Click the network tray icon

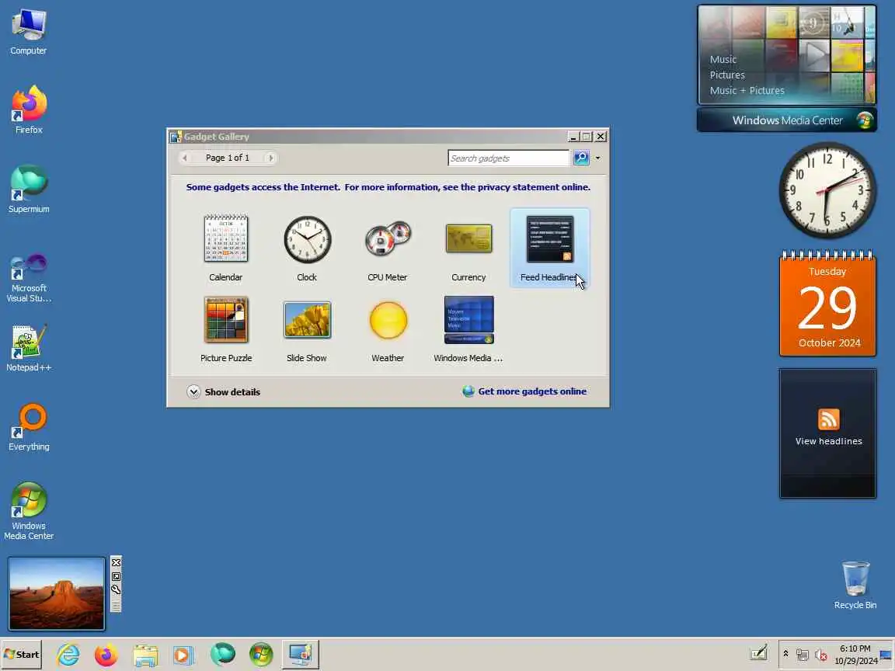pos(803,655)
